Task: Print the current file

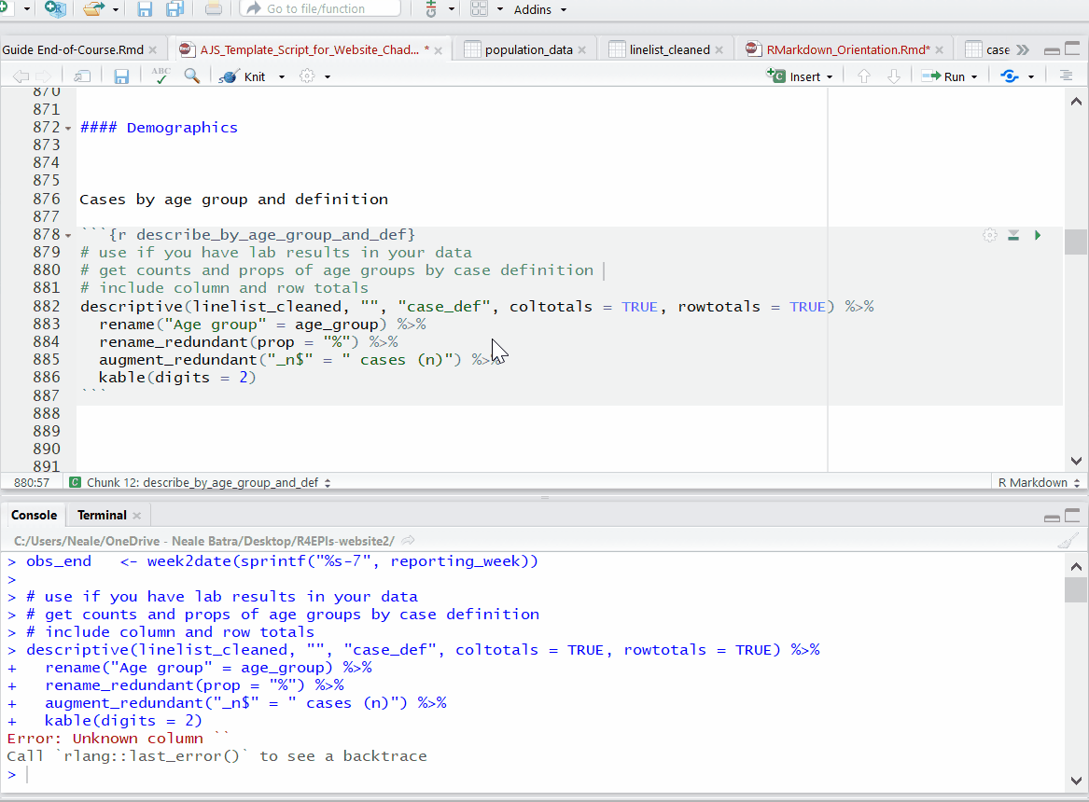Action: tap(213, 9)
